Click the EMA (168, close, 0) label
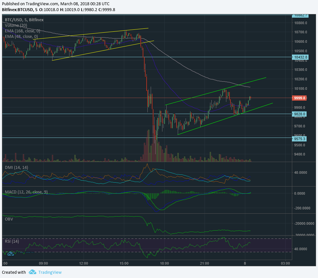Image resolution: width=318 pixels, height=278 pixels. click(x=23, y=31)
